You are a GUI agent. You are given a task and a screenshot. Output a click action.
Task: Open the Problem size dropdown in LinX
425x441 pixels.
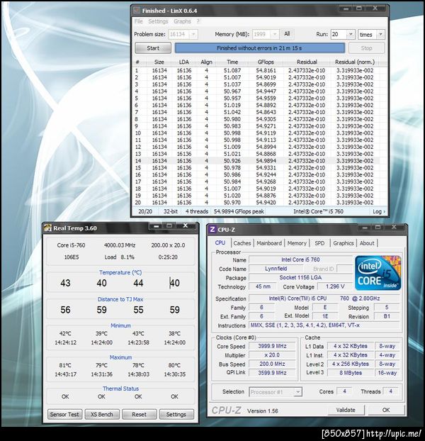[193, 34]
